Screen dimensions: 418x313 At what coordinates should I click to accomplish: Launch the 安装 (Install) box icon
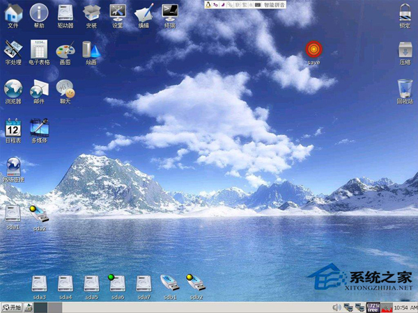point(91,13)
